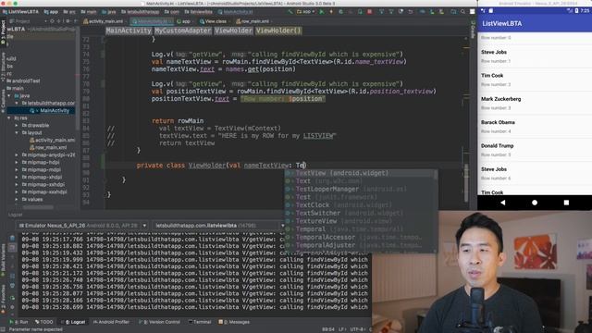Screen dimensions: 592x333
Task: Open the search everywhere magnifier
Action: pyautogui.click(x=462, y=12)
